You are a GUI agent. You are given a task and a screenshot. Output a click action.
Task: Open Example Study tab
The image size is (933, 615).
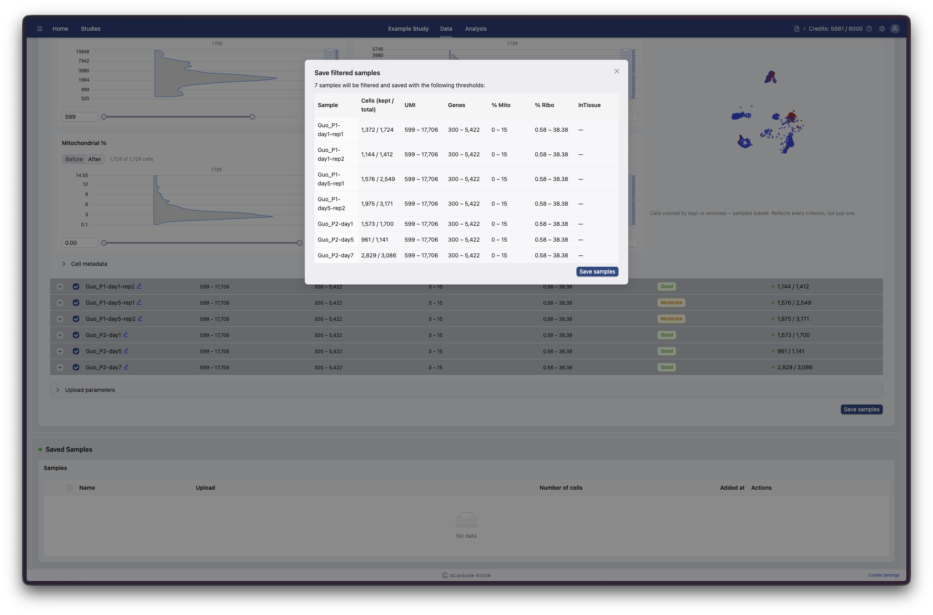[x=408, y=29]
